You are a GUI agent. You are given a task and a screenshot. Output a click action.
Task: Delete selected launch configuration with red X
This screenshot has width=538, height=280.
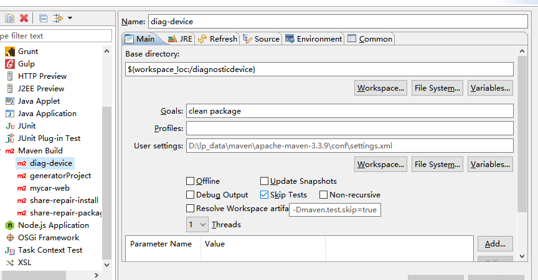tap(24, 18)
